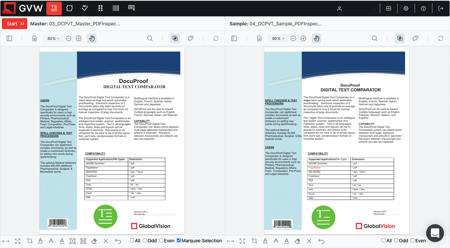Undo last action in Master panel

coord(118,241)
